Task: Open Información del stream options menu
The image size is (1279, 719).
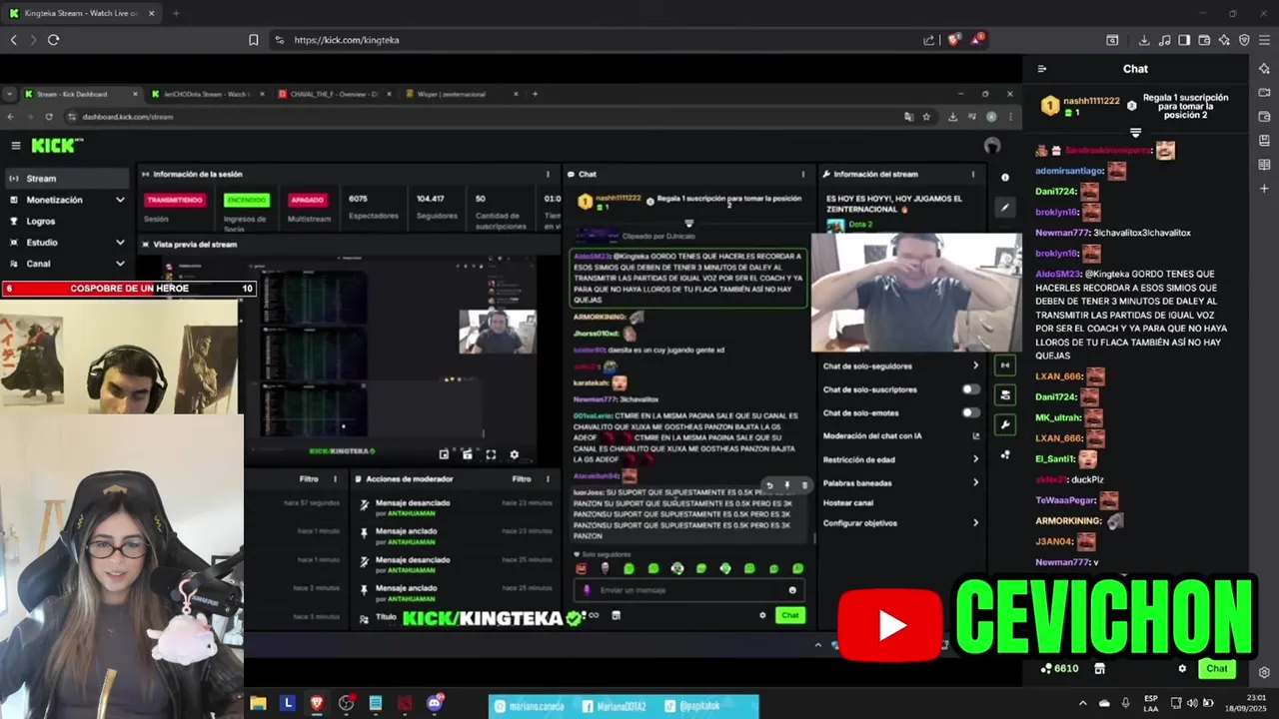Action: coord(972,174)
